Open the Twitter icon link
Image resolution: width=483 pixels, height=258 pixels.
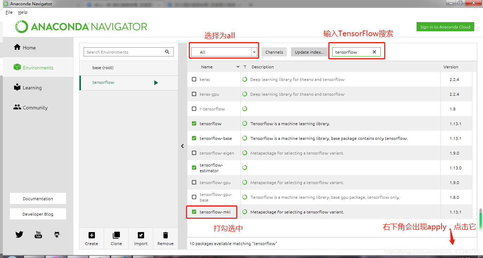point(19,235)
